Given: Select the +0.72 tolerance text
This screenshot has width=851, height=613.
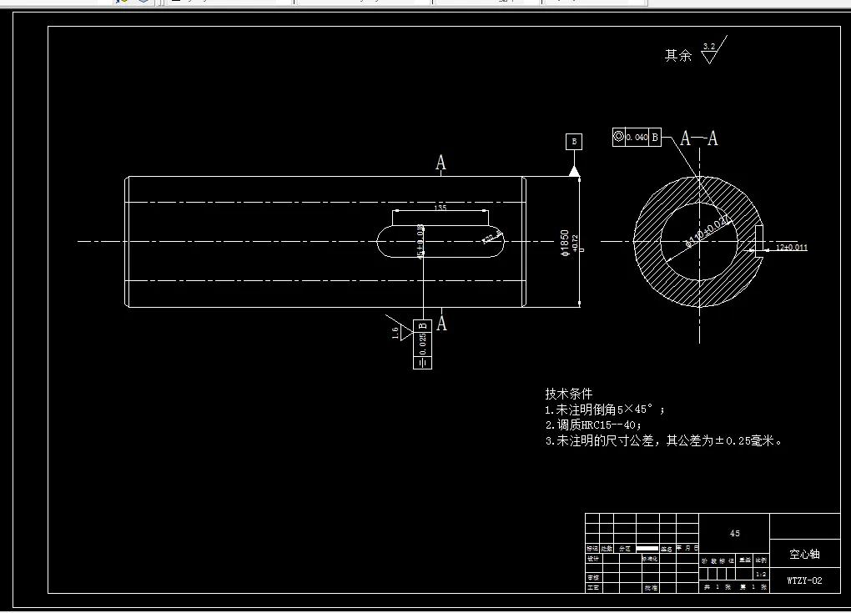Looking at the screenshot, I should 576,243.
